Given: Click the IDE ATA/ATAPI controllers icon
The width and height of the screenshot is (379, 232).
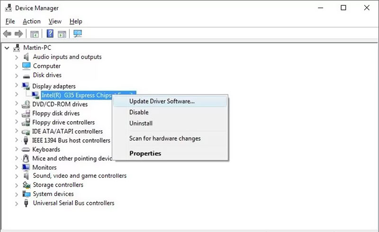Looking at the screenshot, I should pos(26,132).
